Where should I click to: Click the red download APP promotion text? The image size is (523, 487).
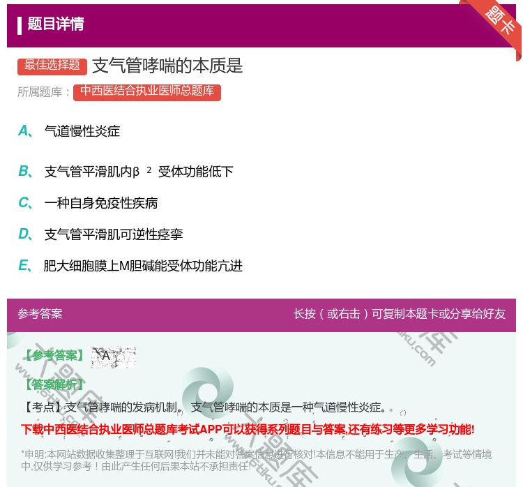(x=248, y=430)
